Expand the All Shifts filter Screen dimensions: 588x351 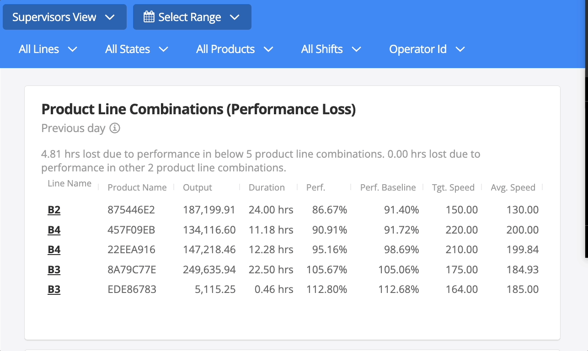pyautogui.click(x=331, y=49)
